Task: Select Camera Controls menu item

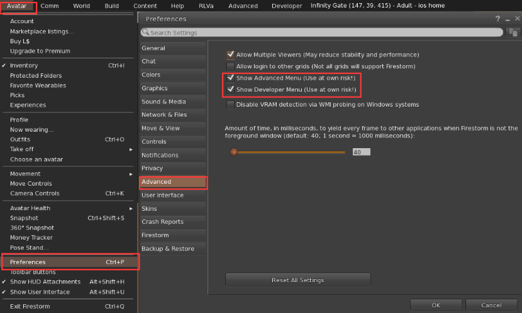Action: coord(67,193)
